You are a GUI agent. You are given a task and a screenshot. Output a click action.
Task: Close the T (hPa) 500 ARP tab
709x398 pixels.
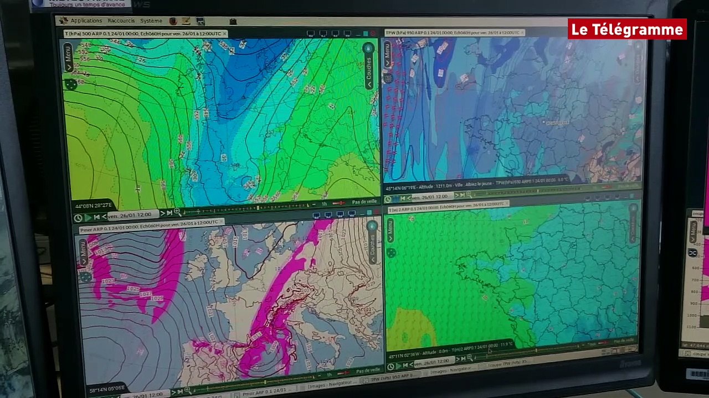224,34
